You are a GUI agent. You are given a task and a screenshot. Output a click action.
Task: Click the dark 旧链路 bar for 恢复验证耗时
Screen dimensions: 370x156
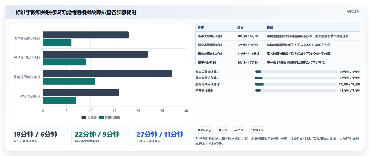pos(81,93)
